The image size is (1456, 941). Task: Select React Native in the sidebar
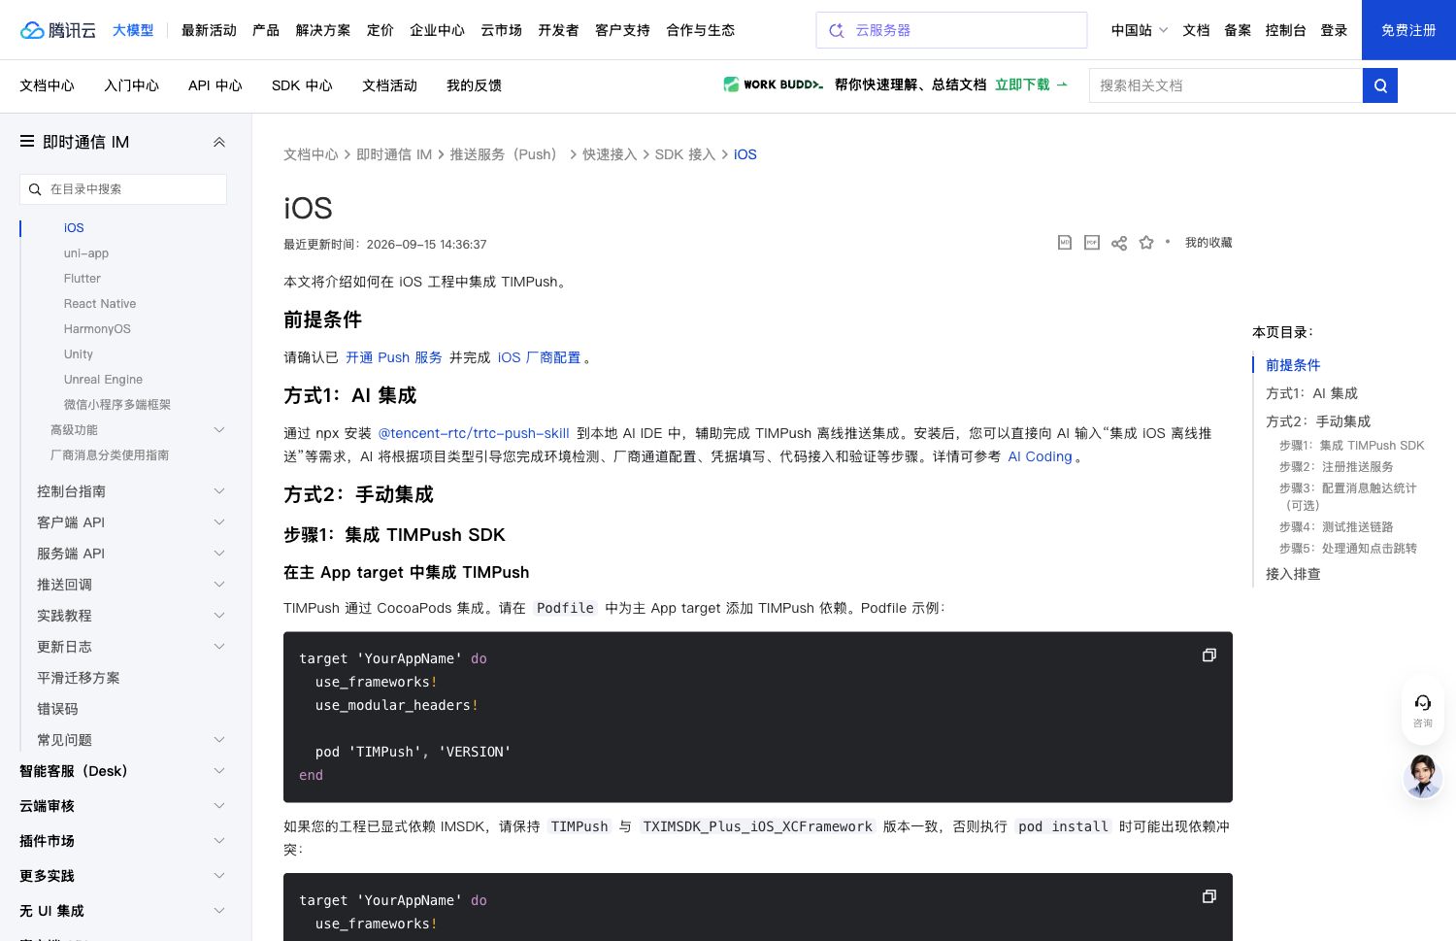100,304
